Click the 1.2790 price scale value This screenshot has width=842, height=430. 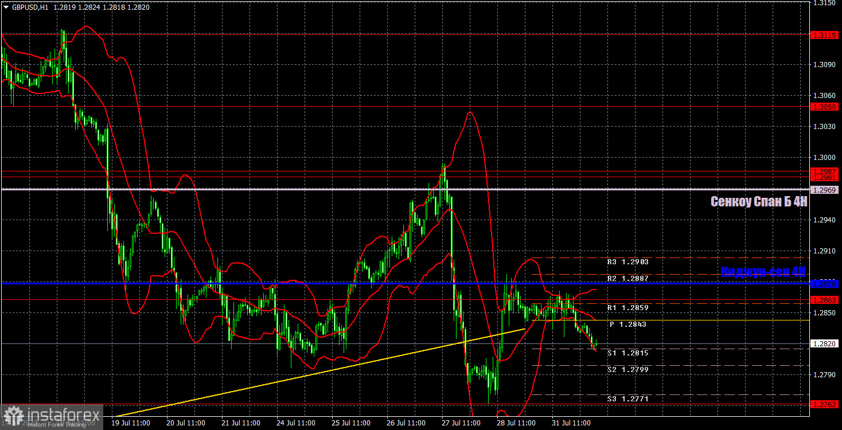[824, 375]
